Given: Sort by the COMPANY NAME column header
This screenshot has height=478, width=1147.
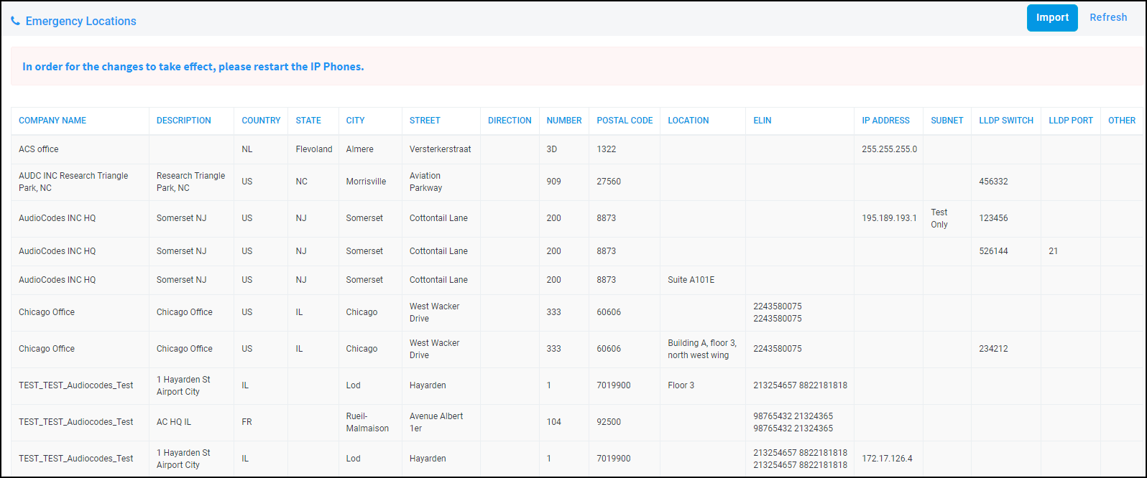Looking at the screenshot, I should click(x=52, y=121).
